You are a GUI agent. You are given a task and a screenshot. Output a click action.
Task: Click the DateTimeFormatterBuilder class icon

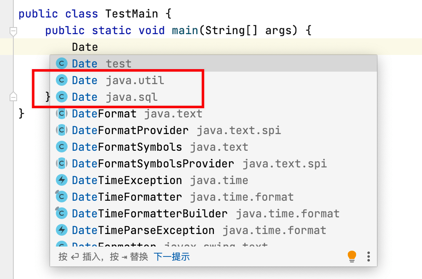(62, 214)
